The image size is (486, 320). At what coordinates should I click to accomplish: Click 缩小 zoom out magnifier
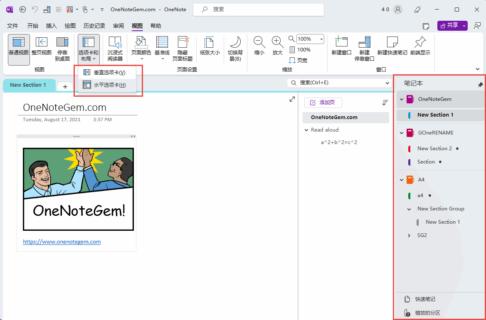259,46
